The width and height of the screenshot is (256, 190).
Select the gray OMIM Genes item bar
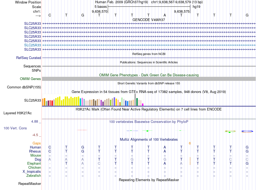point(149,79)
